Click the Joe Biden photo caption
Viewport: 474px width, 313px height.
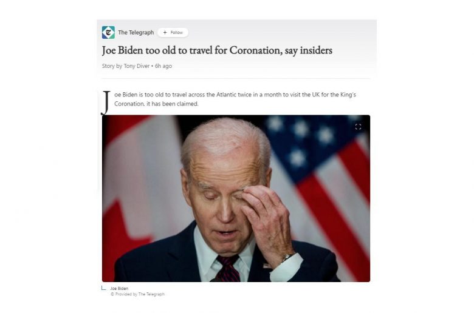click(x=119, y=288)
